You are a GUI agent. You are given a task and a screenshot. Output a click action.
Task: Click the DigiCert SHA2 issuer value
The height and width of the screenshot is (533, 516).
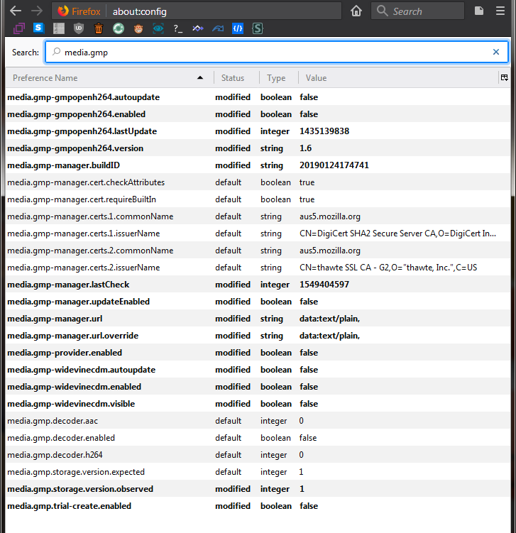coord(397,233)
